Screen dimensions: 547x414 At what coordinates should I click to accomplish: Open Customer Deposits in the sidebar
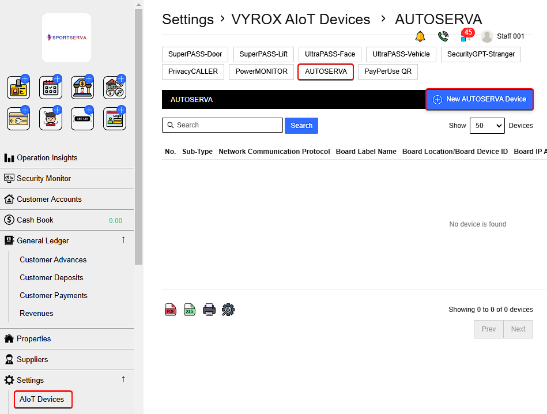click(x=51, y=277)
